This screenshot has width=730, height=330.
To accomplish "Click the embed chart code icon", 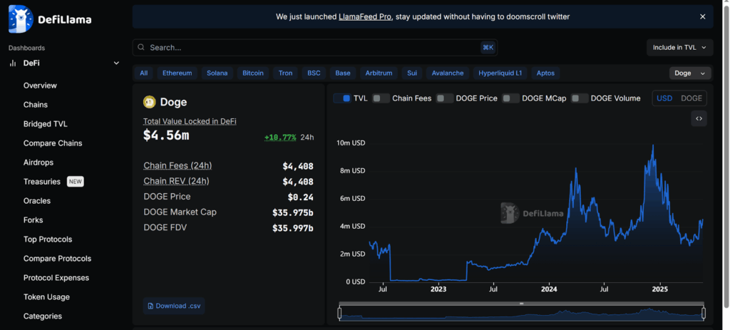I will pos(699,119).
